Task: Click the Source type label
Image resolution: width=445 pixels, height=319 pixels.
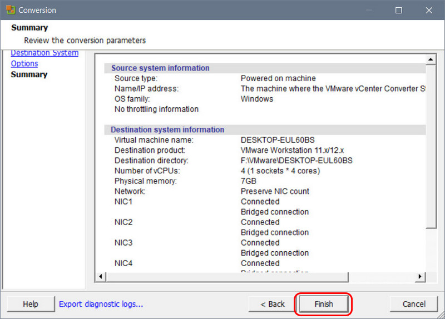Action: coord(136,78)
